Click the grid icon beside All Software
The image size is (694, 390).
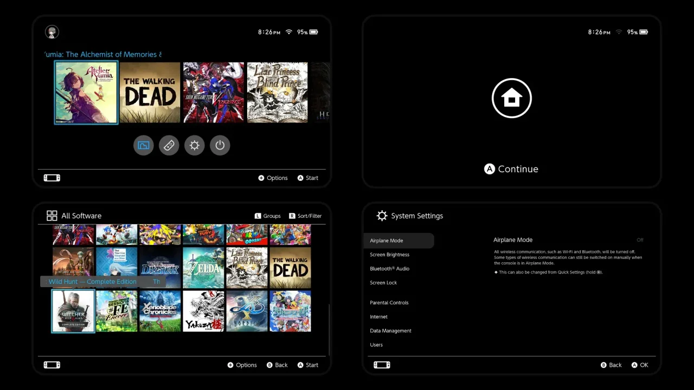point(52,216)
